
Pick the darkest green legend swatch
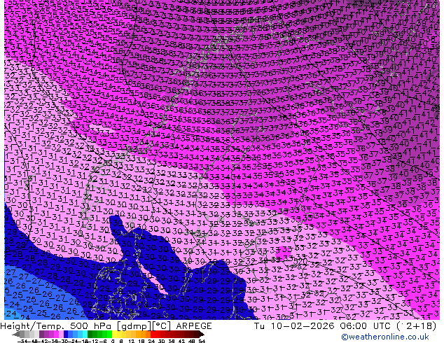click(x=90, y=334)
